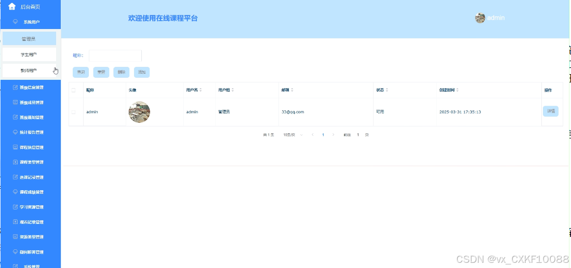Go to next page with right arrow
This screenshot has height=268, width=571.
(333, 135)
